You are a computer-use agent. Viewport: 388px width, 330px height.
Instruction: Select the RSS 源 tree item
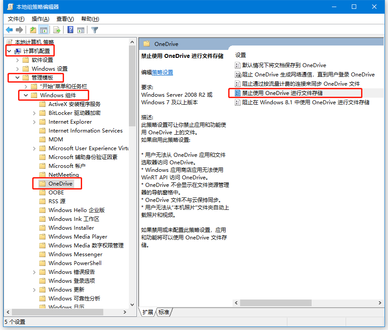tap(57, 201)
